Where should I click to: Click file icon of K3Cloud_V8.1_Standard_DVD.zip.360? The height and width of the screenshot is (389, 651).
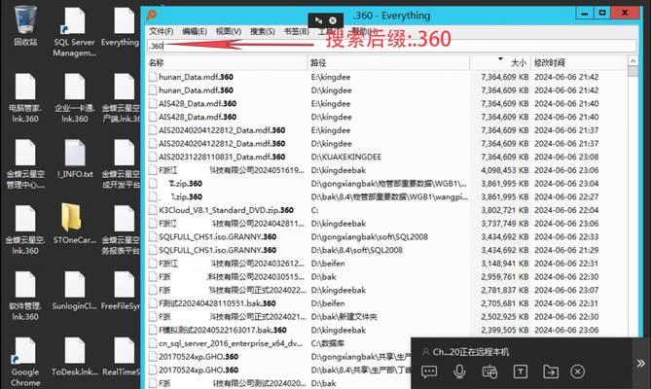[153, 210]
